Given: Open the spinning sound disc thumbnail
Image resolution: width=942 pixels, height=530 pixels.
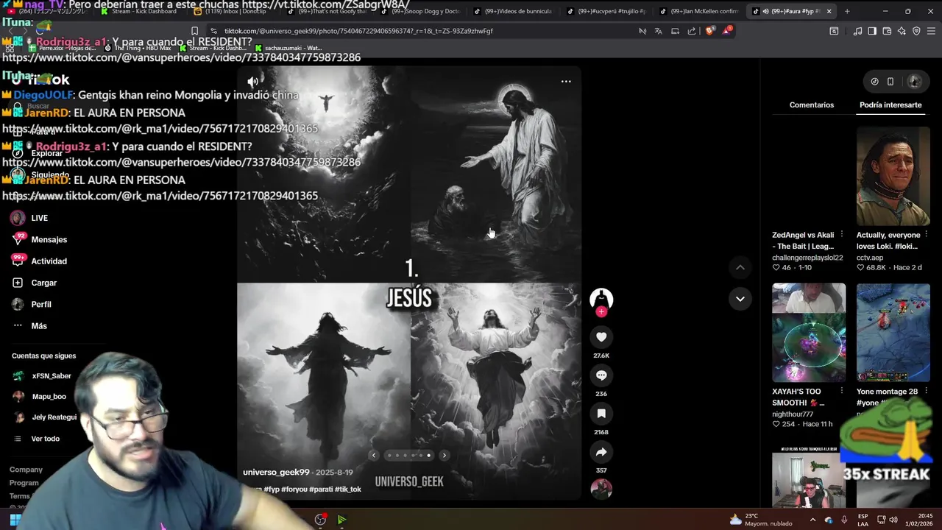Looking at the screenshot, I should 601,489.
